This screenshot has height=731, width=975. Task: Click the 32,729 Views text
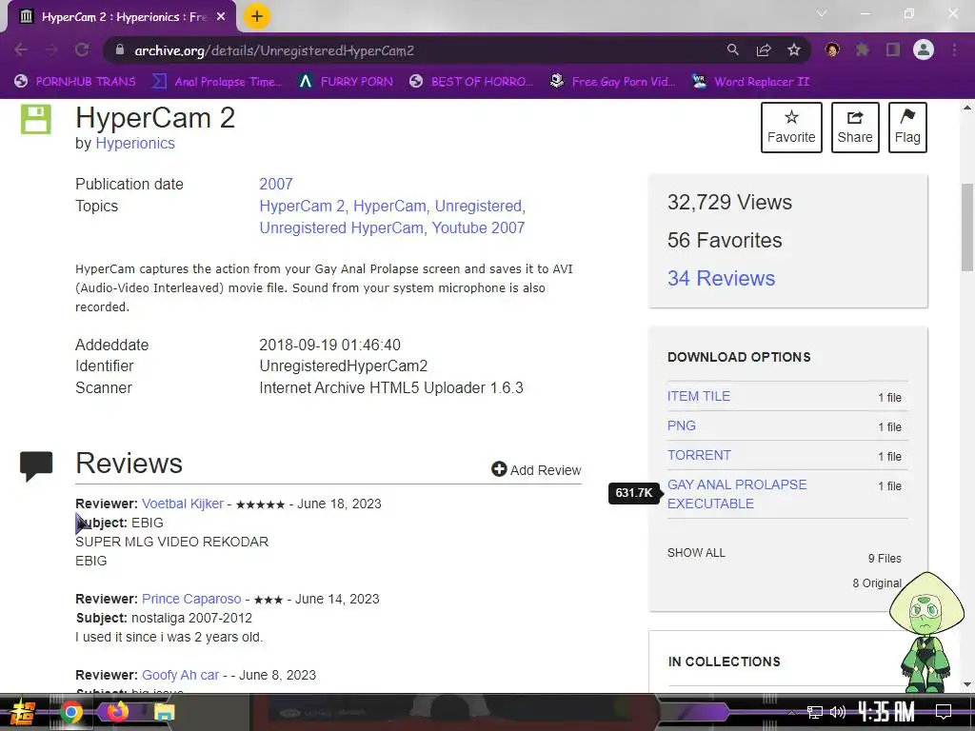pyautogui.click(x=729, y=202)
